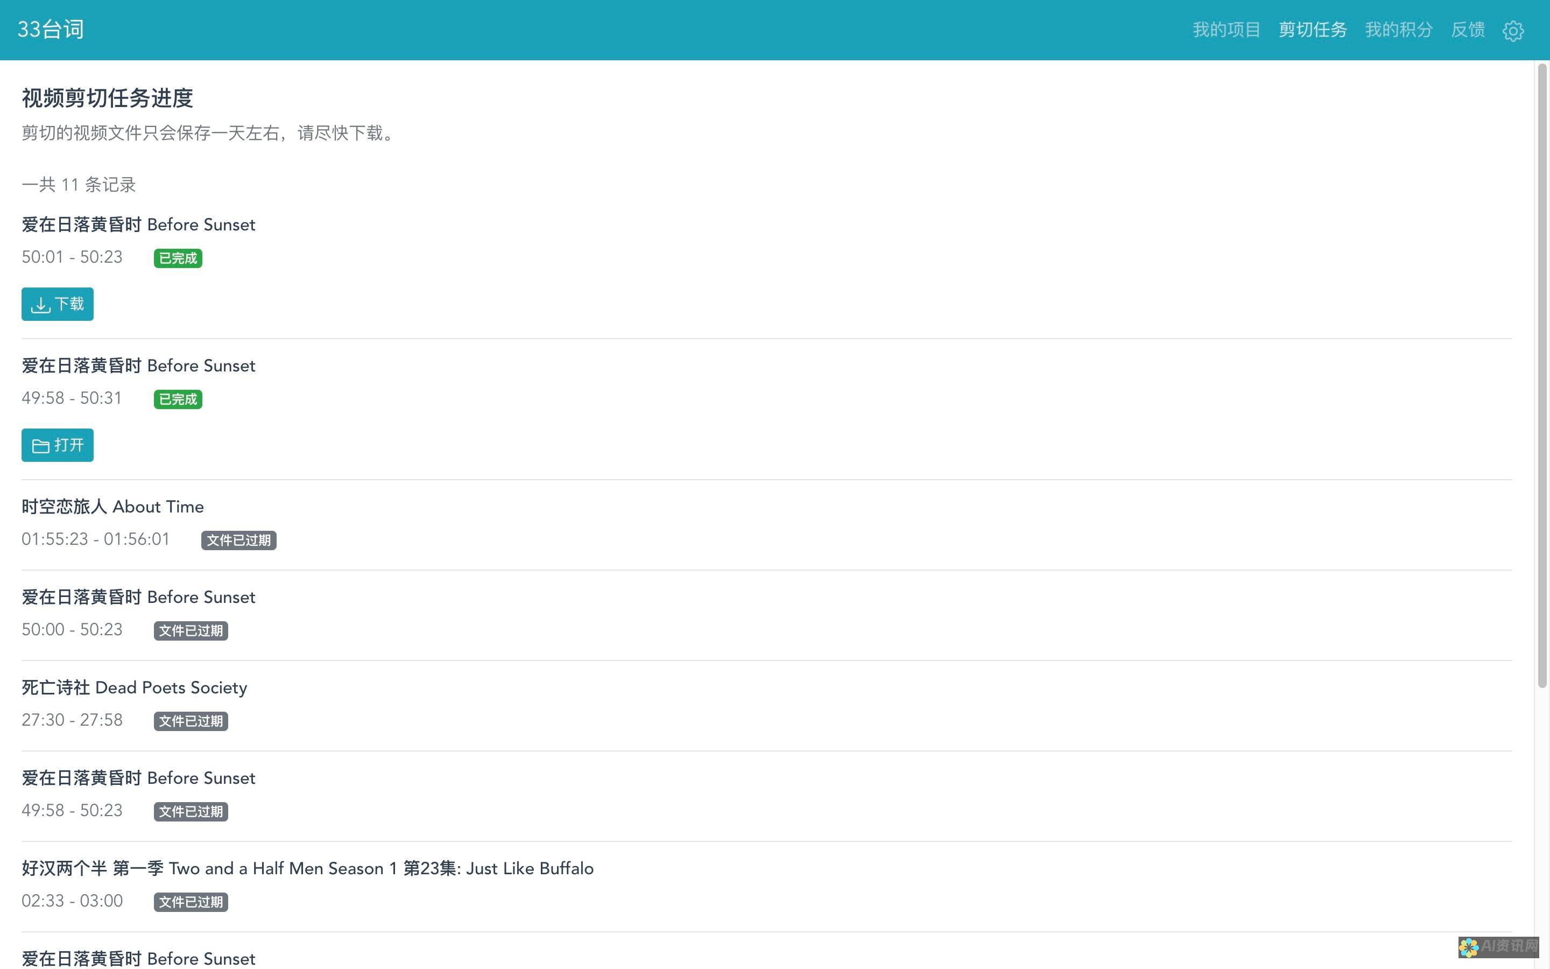Image resolution: width=1550 pixels, height=969 pixels.
Task: Click the 打开 open folder button
Action: [x=58, y=445]
